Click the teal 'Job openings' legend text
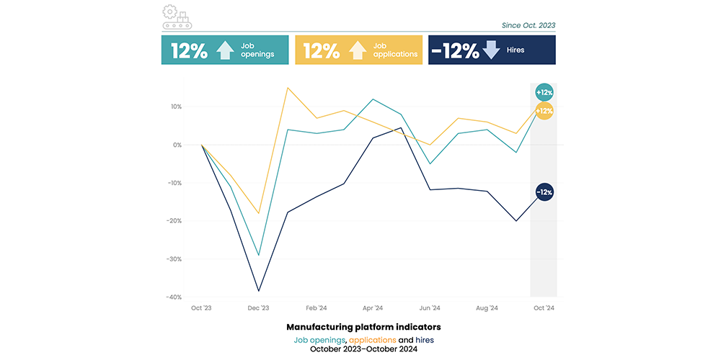This screenshot has width=721, height=360. (x=319, y=339)
